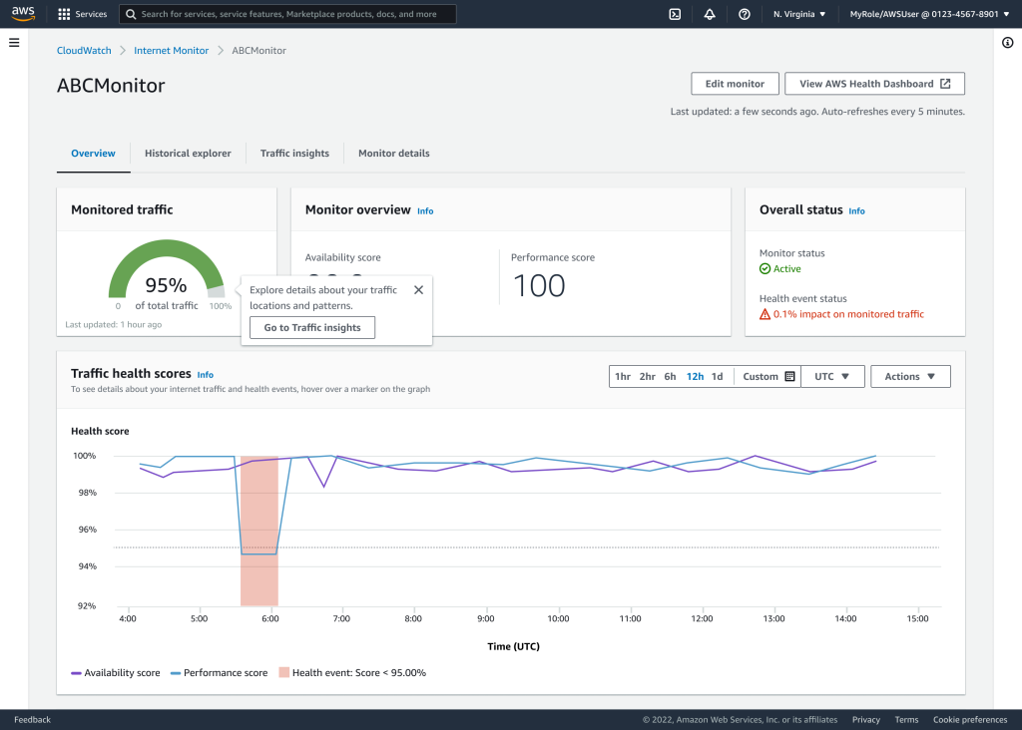Open the Services grid menu
Screen dimensions: 1022x730
pos(82,14)
